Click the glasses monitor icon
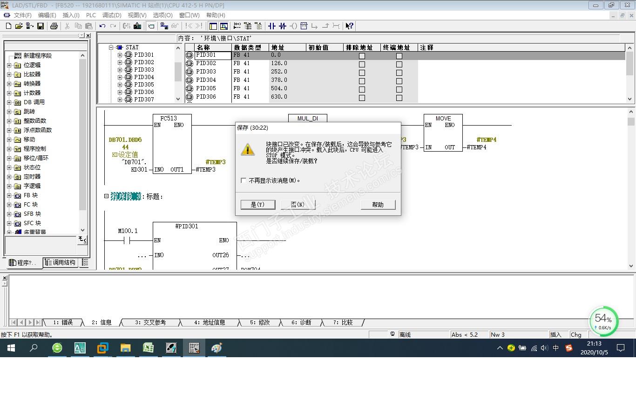The height and width of the screenshot is (413, 636). click(175, 26)
